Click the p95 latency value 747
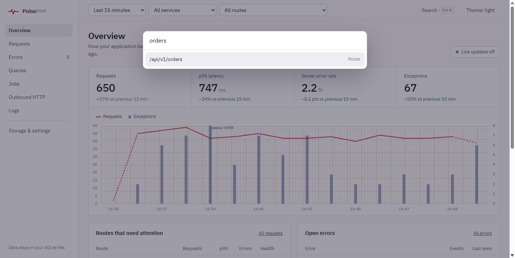The width and height of the screenshot is (515, 258). [208, 88]
